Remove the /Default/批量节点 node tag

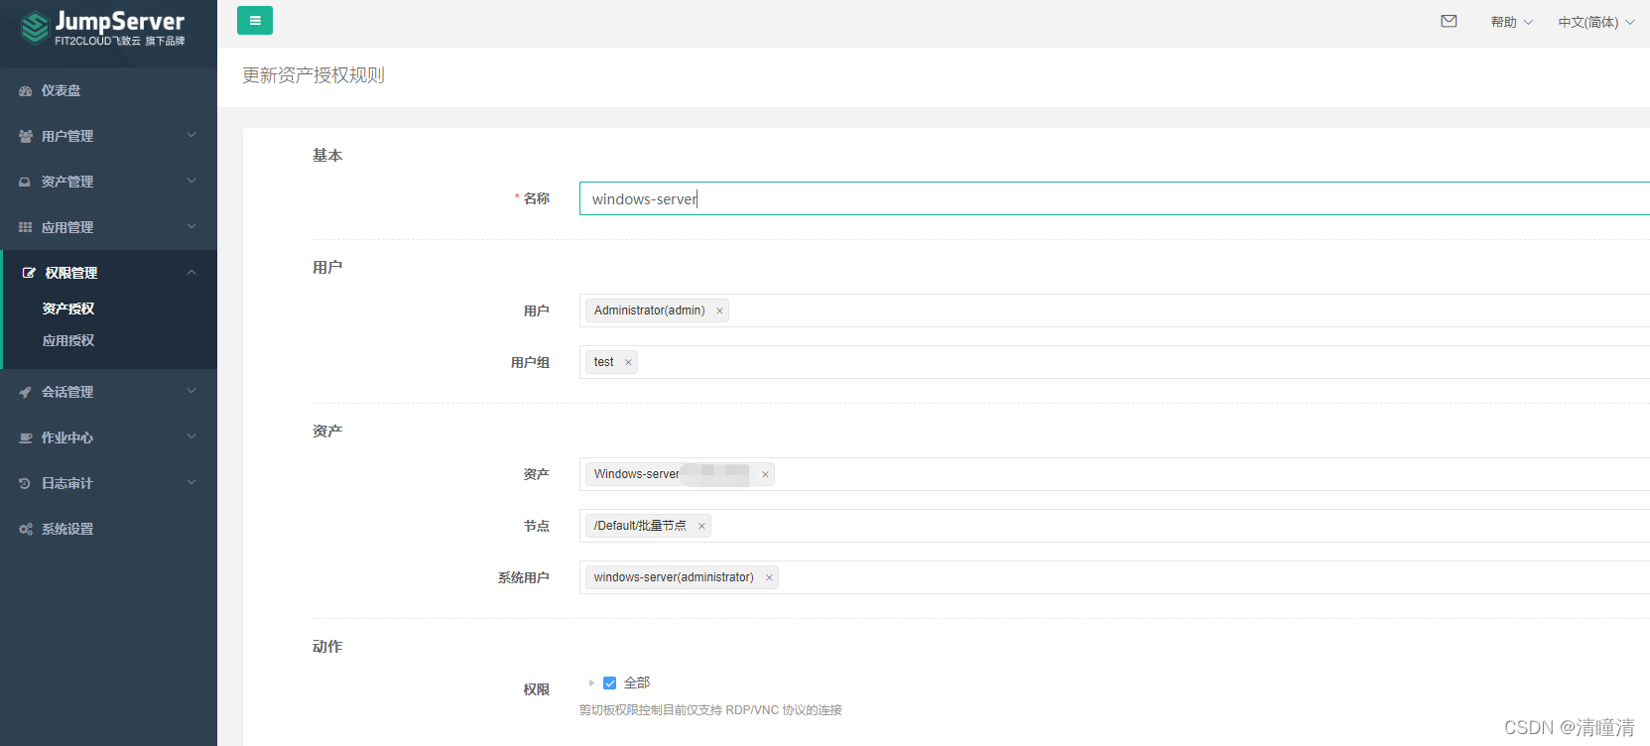click(x=701, y=527)
